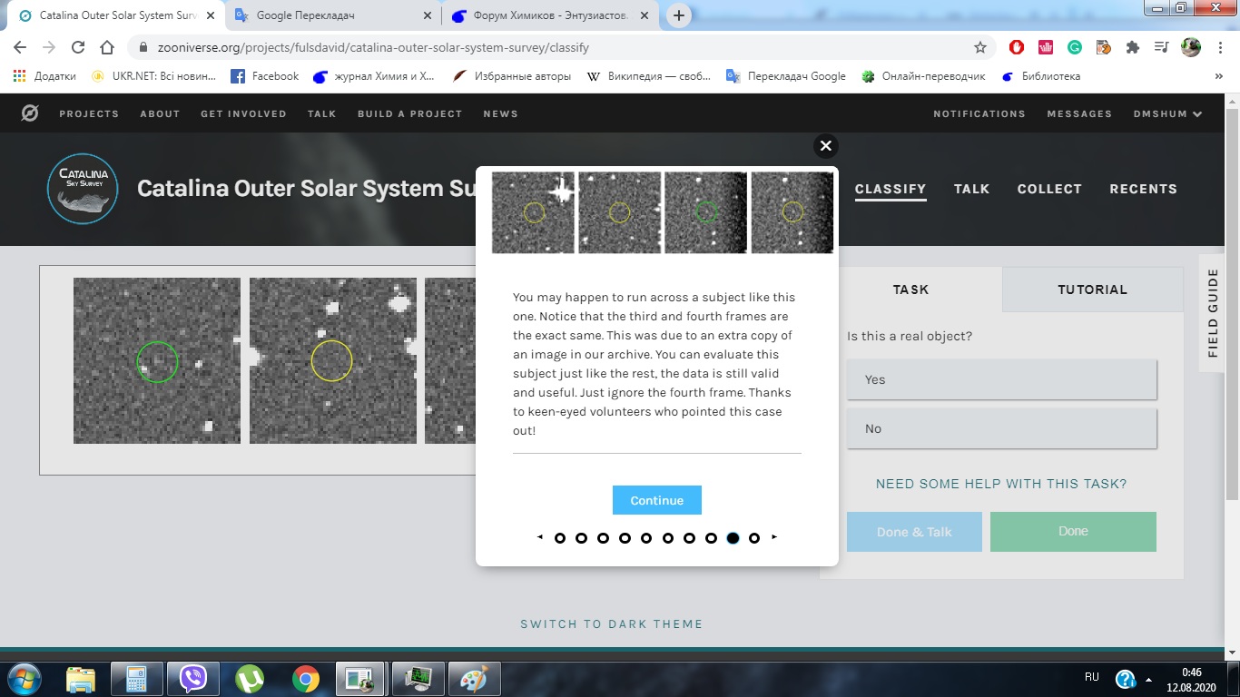
Task: Open a new browser tab
Action: pyautogui.click(x=678, y=15)
